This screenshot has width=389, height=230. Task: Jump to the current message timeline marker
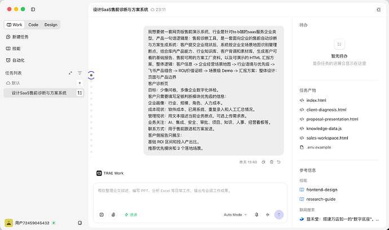(x=91, y=75)
